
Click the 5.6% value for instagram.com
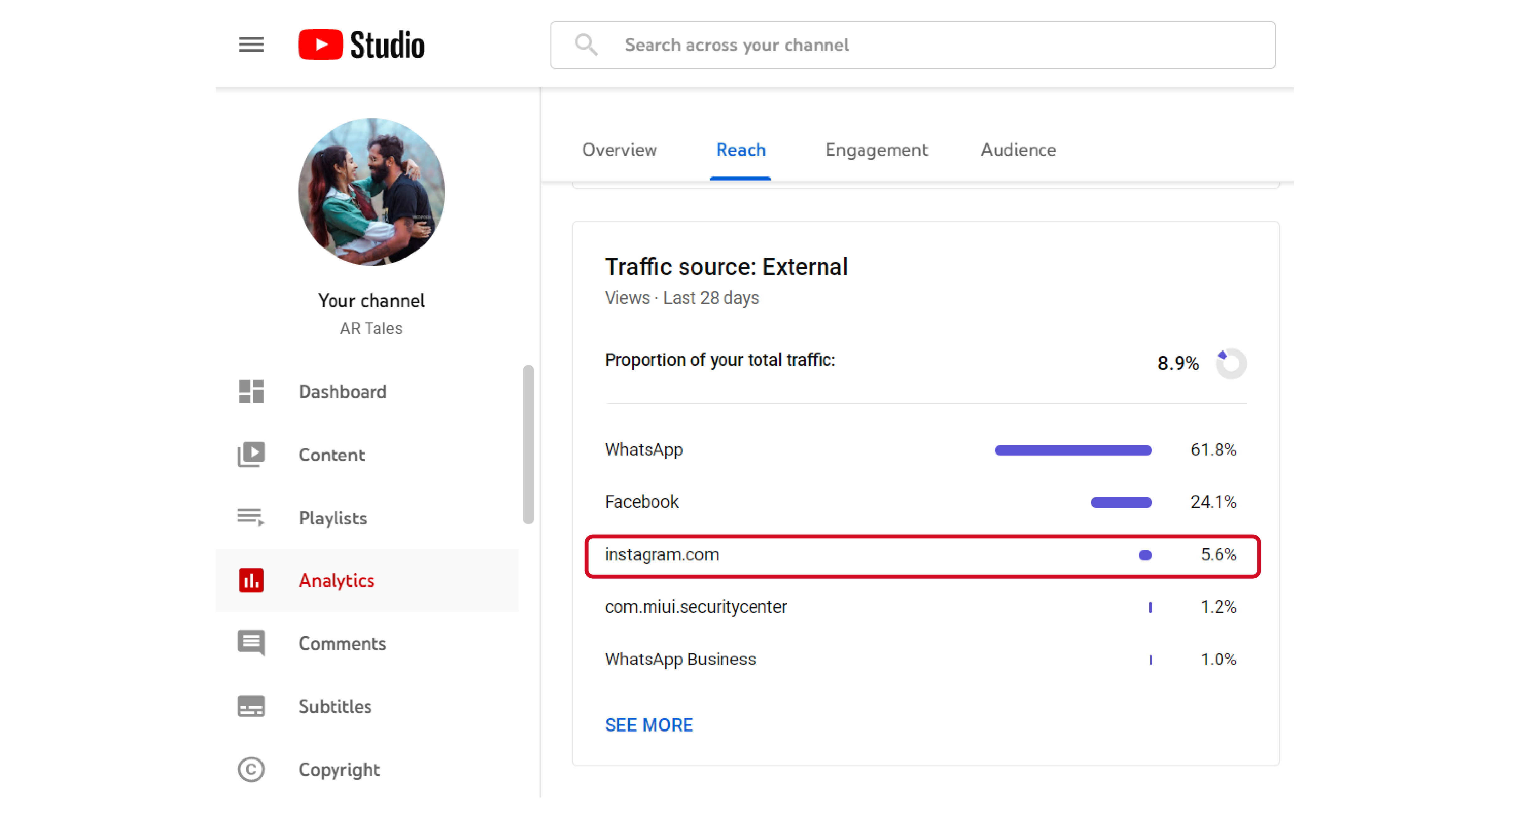point(1218,554)
